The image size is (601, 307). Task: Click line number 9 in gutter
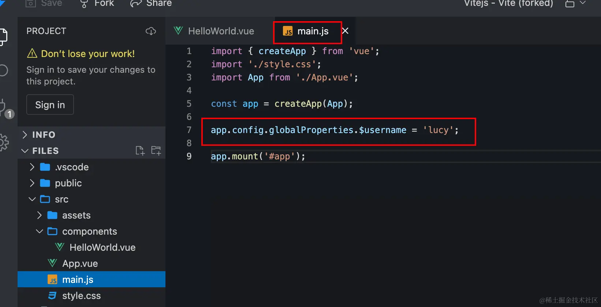(189, 156)
